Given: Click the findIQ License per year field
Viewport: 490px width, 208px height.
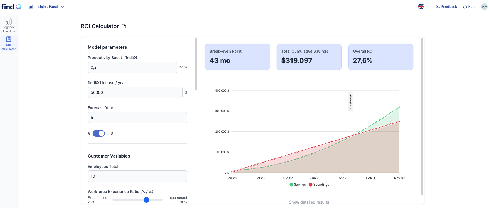Looking at the screenshot, I should pos(135,92).
